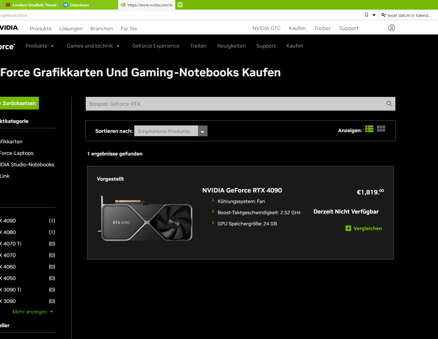
Task: Click Kaufen in the black GeForce bar
Action: [x=295, y=46]
